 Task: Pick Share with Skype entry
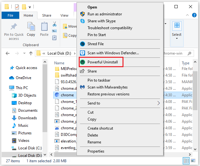pos(101,21)
